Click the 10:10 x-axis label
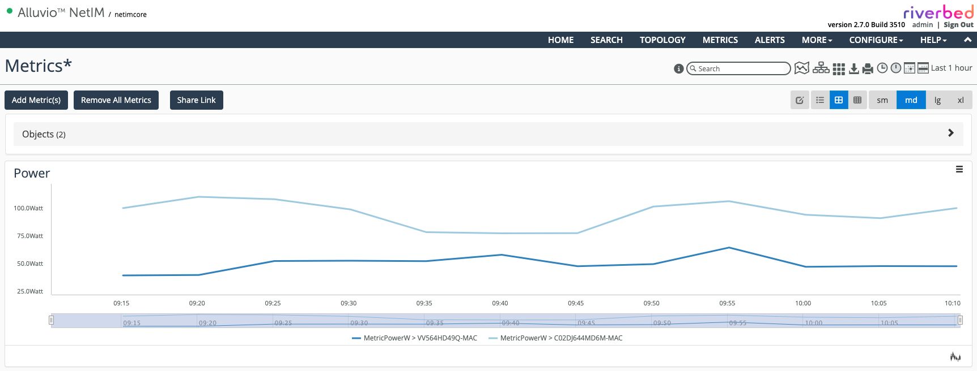977x371 pixels. pos(952,303)
